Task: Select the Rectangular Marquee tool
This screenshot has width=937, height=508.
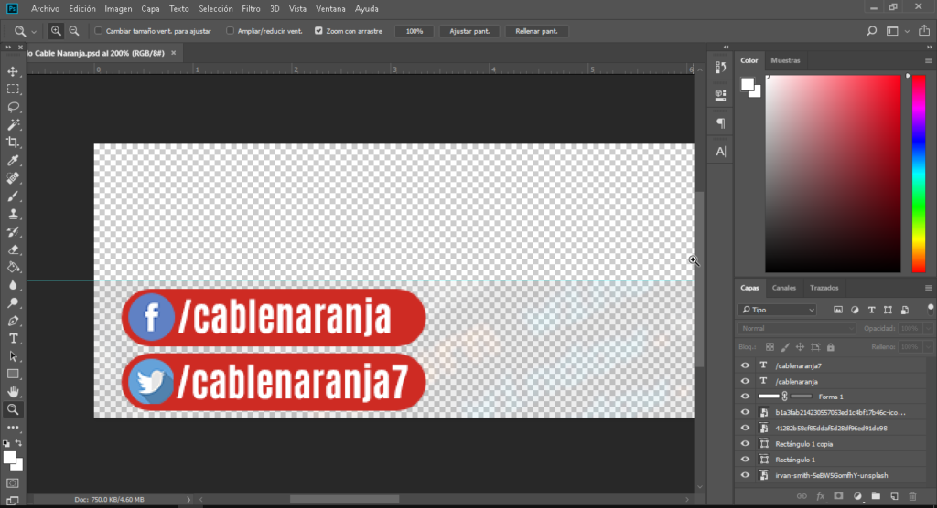Action: 13,90
